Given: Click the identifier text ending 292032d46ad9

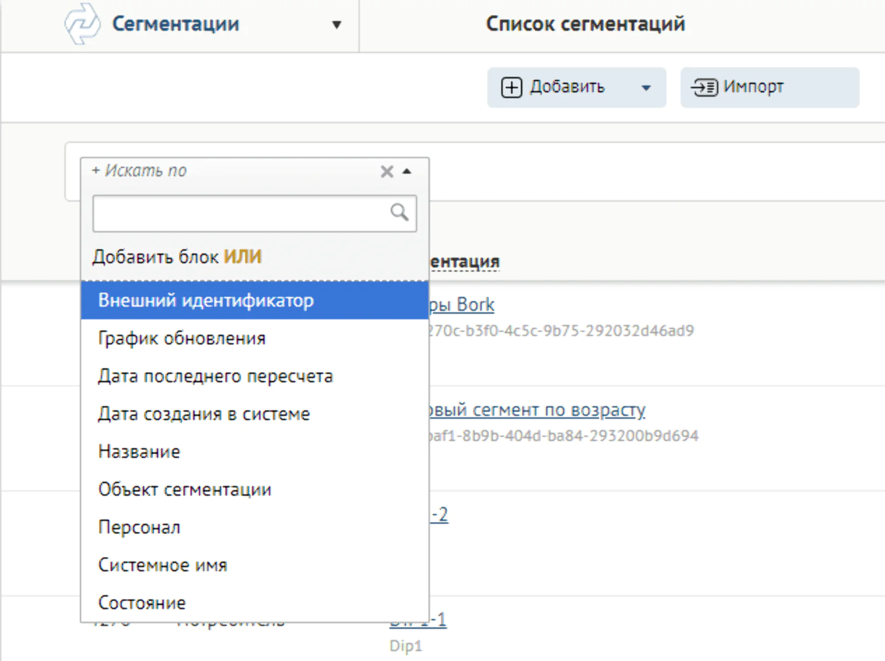Looking at the screenshot, I should click(561, 330).
